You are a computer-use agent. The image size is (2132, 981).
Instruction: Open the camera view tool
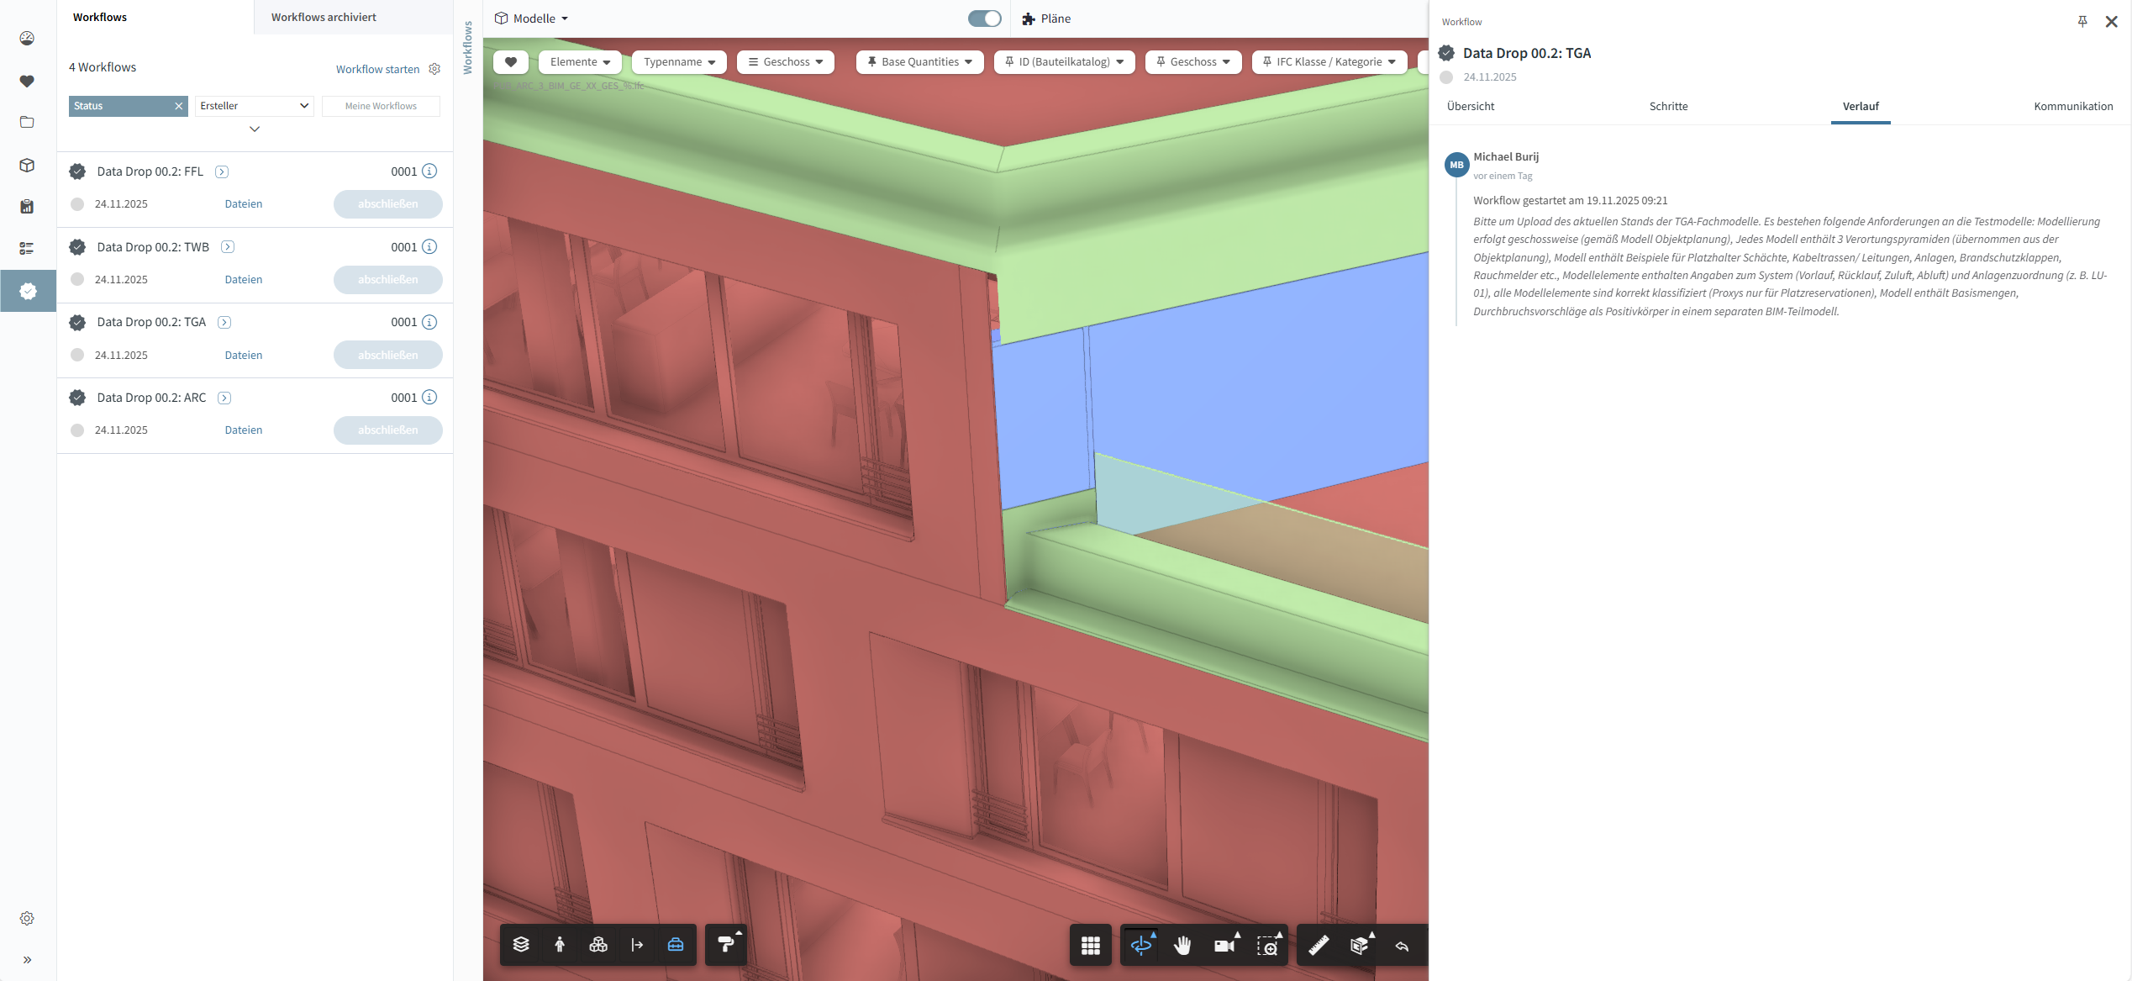tap(1224, 946)
